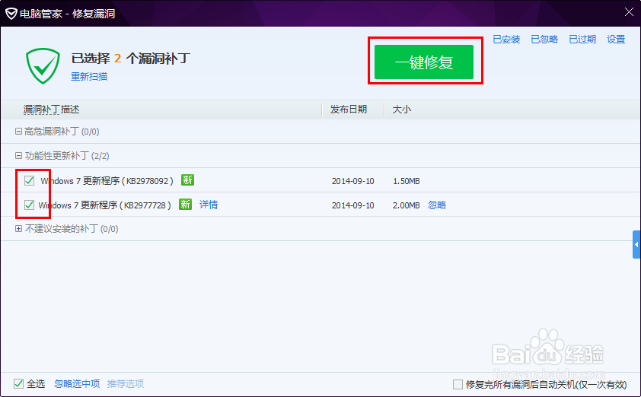Toggle the 全选 checkbox
The image size is (641, 397).
[18, 383]
